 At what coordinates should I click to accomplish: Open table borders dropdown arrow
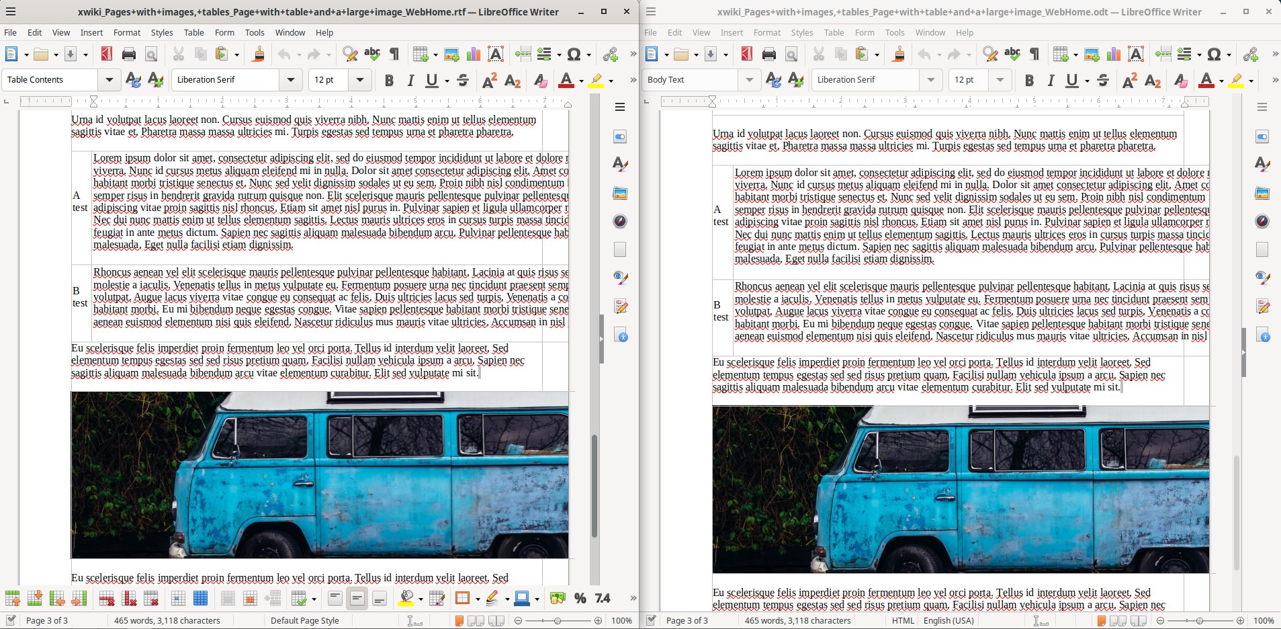point(478,599)
